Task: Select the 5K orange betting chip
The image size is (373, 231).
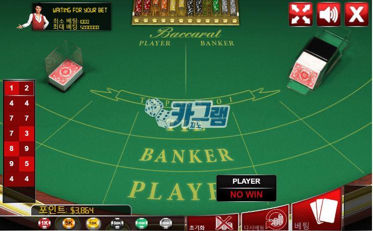Action: coord(69,223)
